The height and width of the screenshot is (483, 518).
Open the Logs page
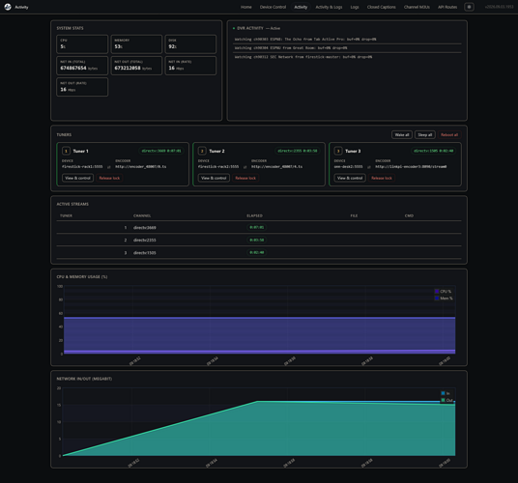355,7
